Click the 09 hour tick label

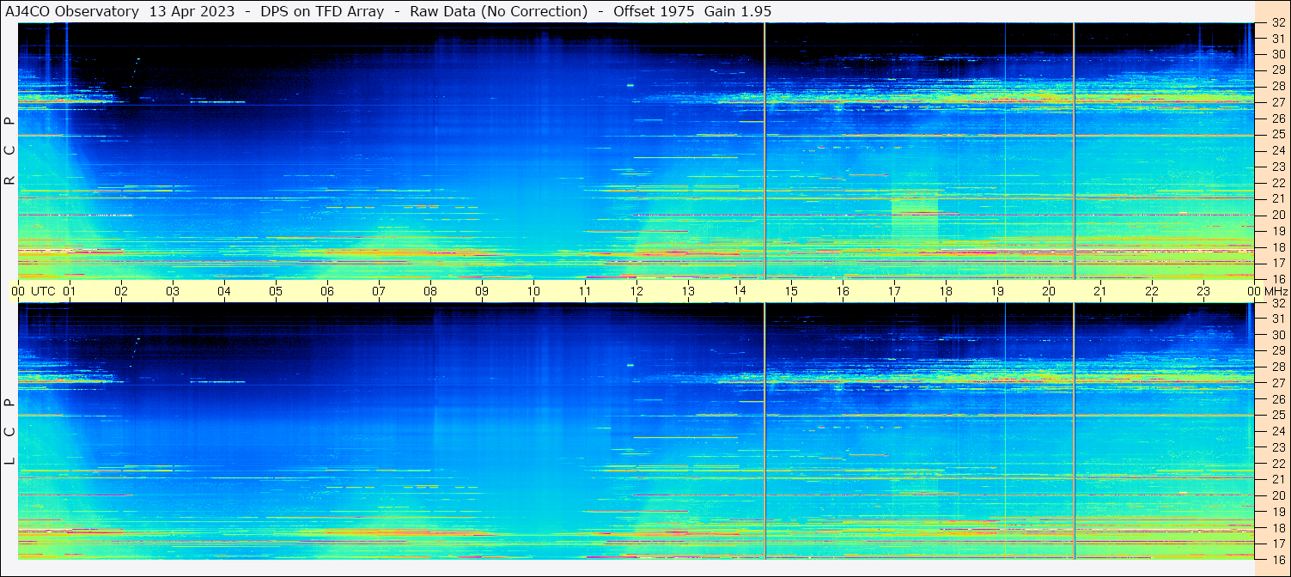tap(482, 291)
